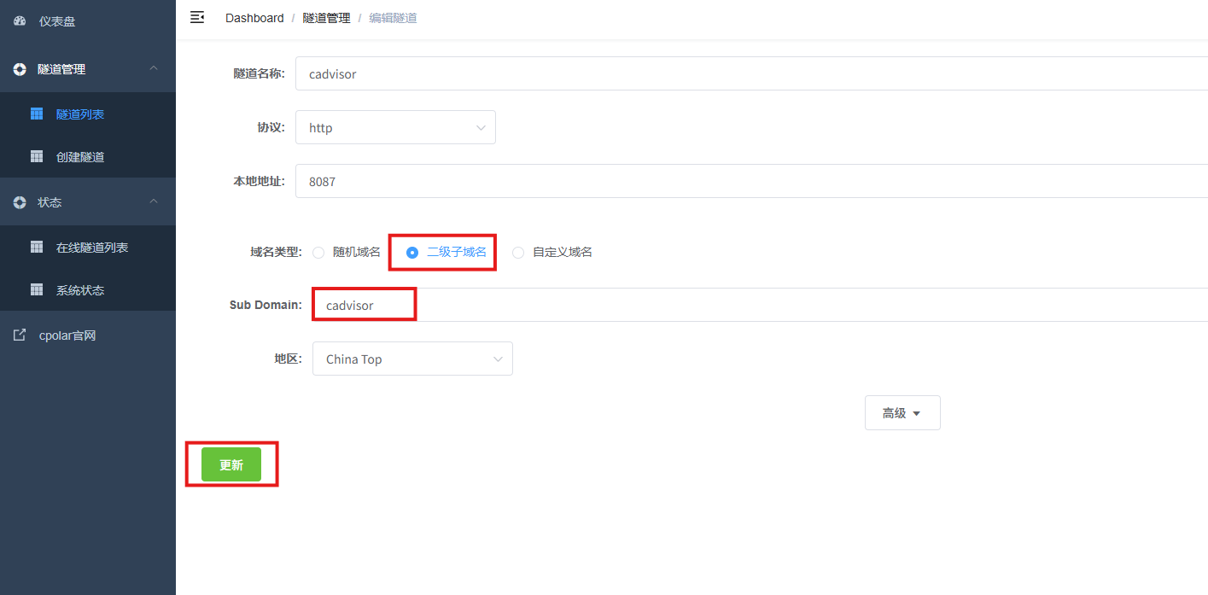Click the external link icon beside cpolar官网
Screen dimensions: 1208x595
tap(20, 335)
